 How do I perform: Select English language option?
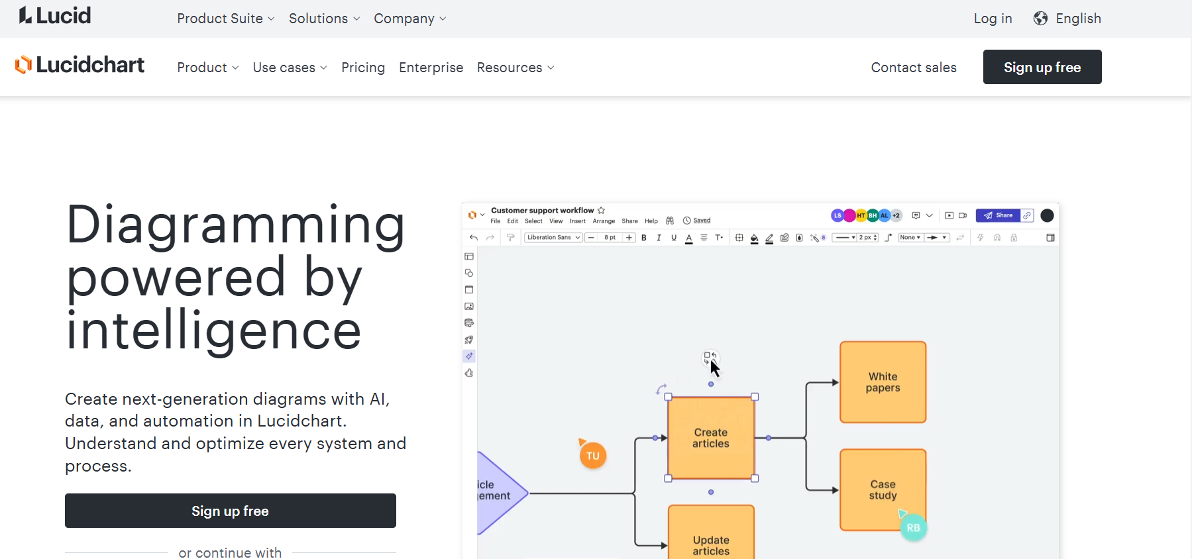(1078, 19)
